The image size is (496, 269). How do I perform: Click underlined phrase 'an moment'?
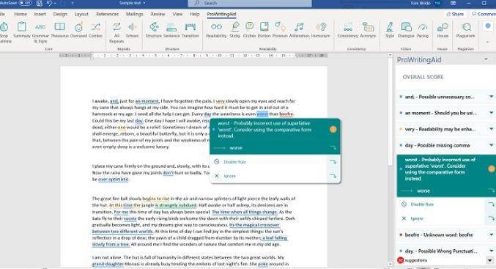pyautogui.click(x=147, y=101)
